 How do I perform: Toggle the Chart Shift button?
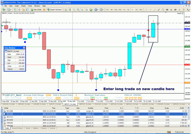pyautogui.click(x=86, y=9)
